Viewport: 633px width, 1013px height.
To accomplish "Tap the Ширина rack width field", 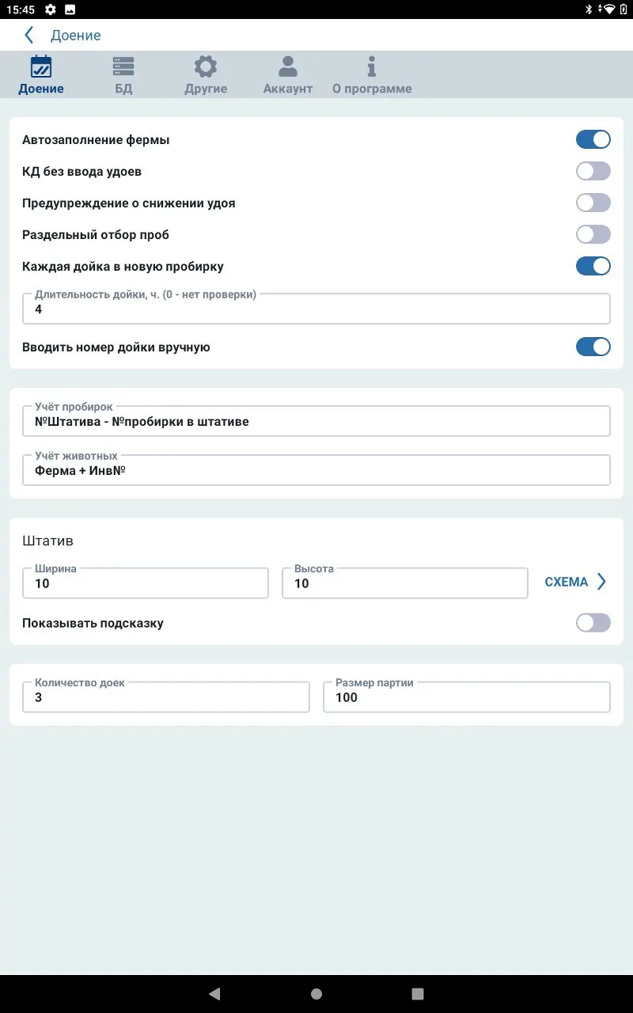I will [x=146, y=583].
